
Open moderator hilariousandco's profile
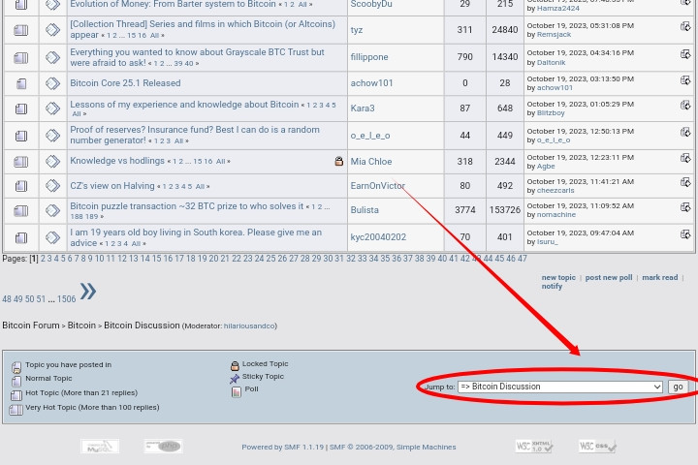[x=249, y=325]
